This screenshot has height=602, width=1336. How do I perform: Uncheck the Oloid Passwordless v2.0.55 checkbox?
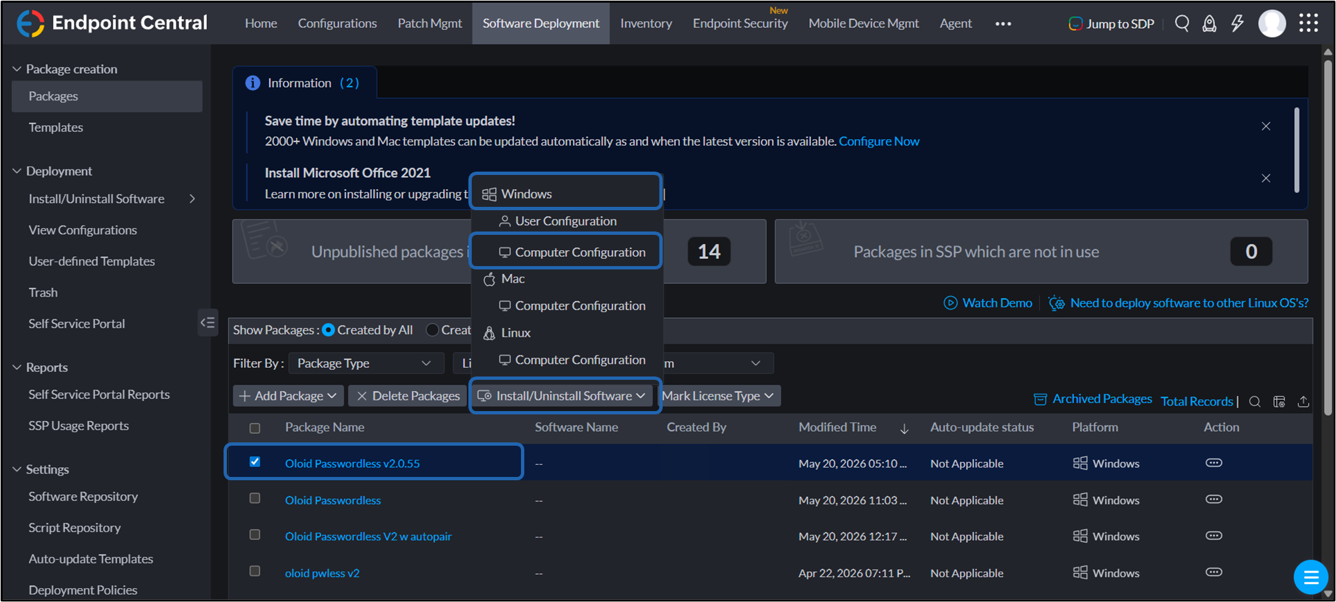click(255, 462)
